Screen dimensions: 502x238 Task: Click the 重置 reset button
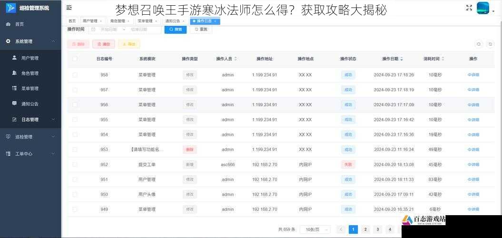click(201, 30)
